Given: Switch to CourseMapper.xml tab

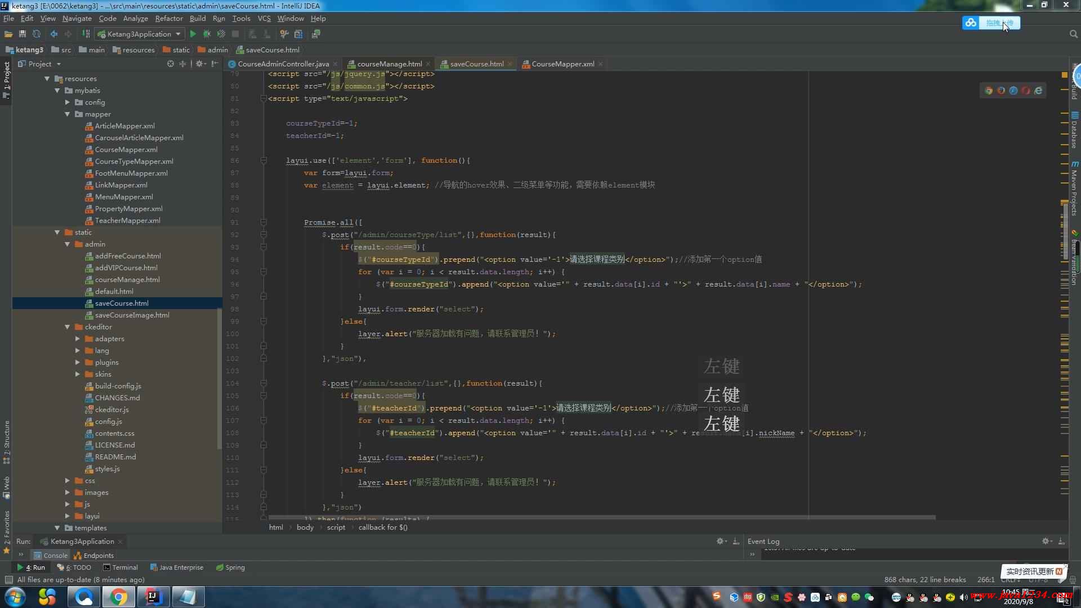Looking at the screenshot, I should pyautogui.click(x=562, y=64).
